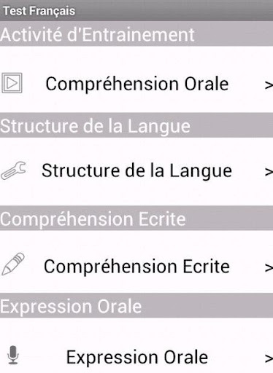The image size is (273, 373).
Task: Tap empty title bar area right of Test Français
Action: pyautogui.click(x=174, y=11)
